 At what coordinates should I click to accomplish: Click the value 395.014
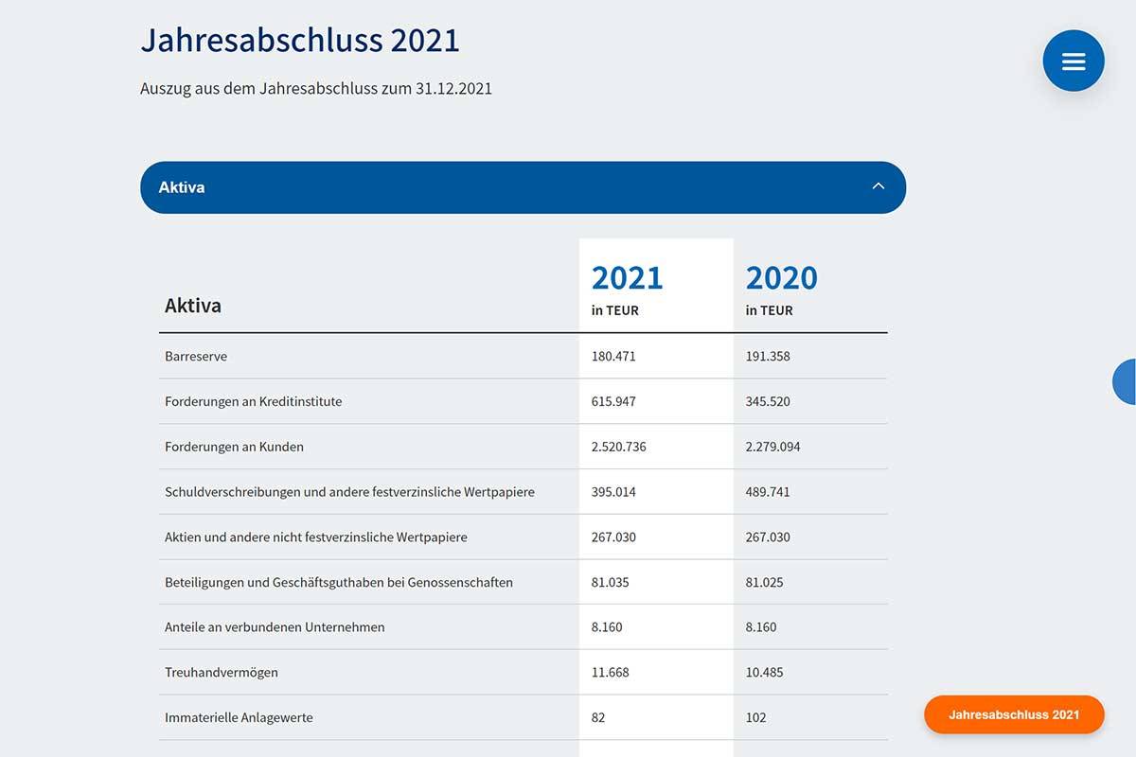coord(613,492)
